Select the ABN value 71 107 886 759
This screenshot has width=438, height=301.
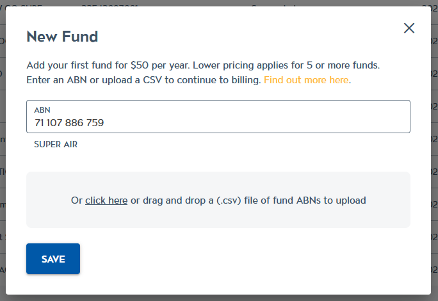tap(69, 123)
